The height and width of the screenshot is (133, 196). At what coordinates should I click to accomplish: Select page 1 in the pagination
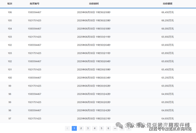point(74,128)
